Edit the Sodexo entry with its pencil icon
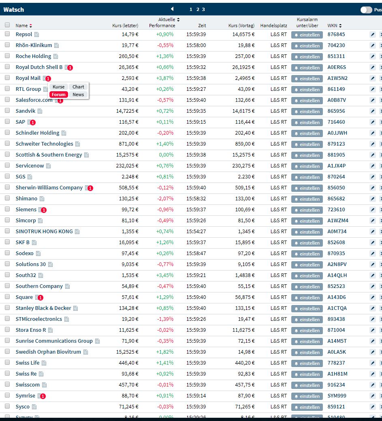 (x=373, y=254)
